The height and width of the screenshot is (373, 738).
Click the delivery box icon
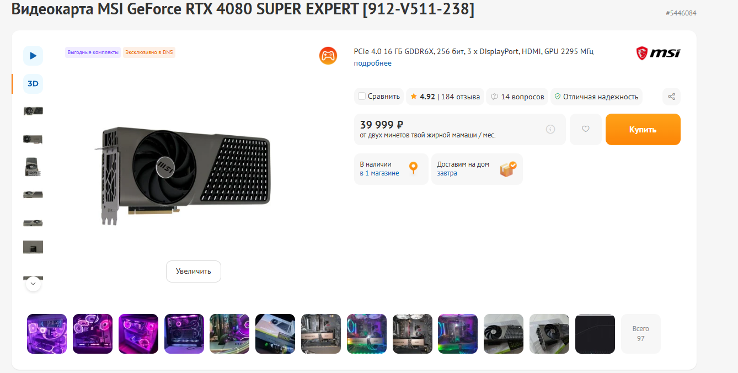[x=508, y=168]
